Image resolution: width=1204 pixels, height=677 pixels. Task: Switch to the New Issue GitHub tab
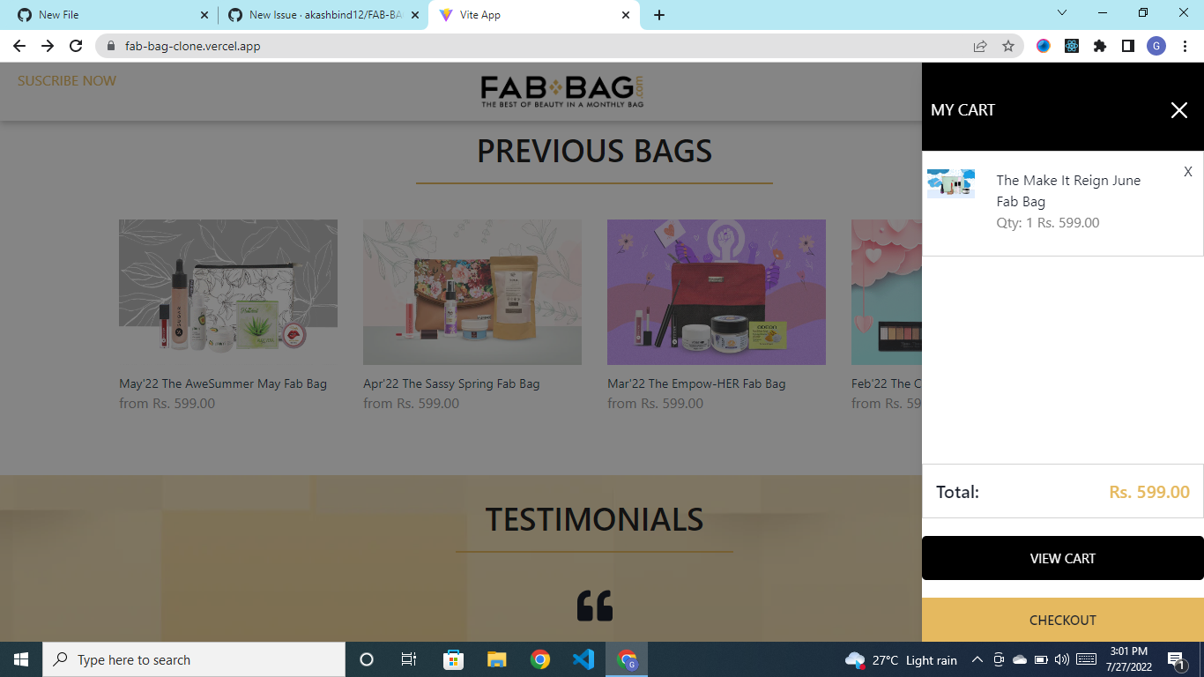323,15
